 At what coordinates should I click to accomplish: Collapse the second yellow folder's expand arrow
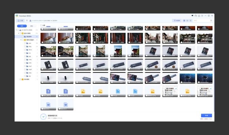tap(21, 40)
